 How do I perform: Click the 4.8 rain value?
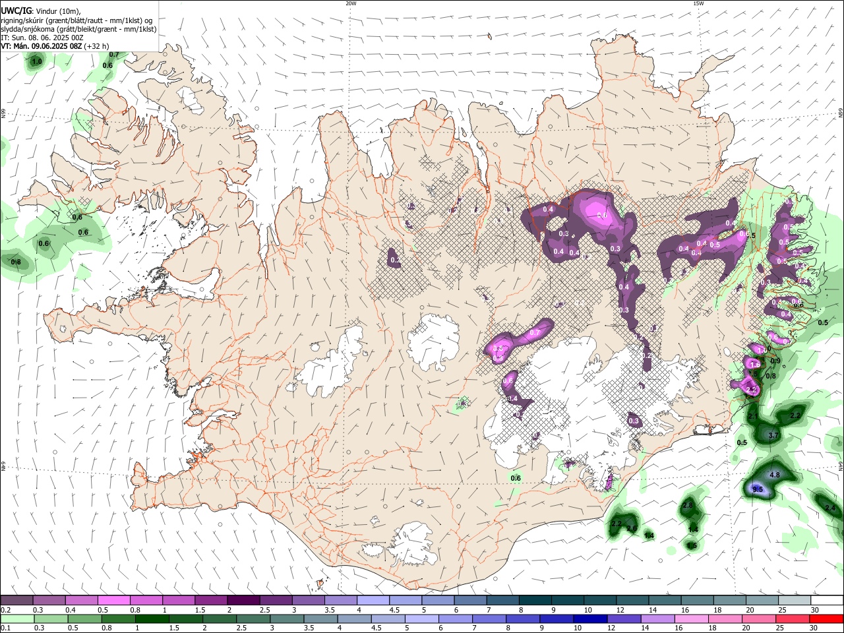775,475
